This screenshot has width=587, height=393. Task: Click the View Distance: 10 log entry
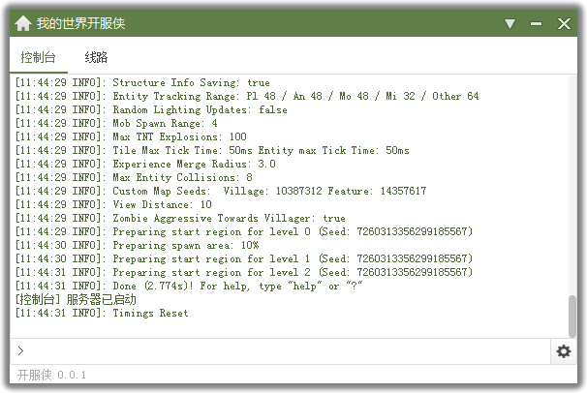coord(113,204)
